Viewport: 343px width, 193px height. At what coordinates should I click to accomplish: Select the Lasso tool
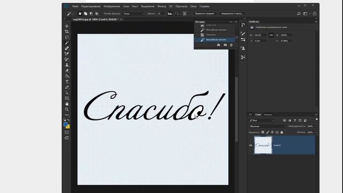tap(66, 37)
